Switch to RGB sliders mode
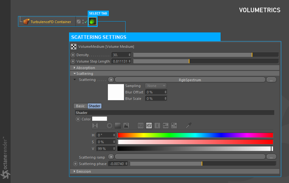This screenshot has width=289, height=183. [141, 126]
